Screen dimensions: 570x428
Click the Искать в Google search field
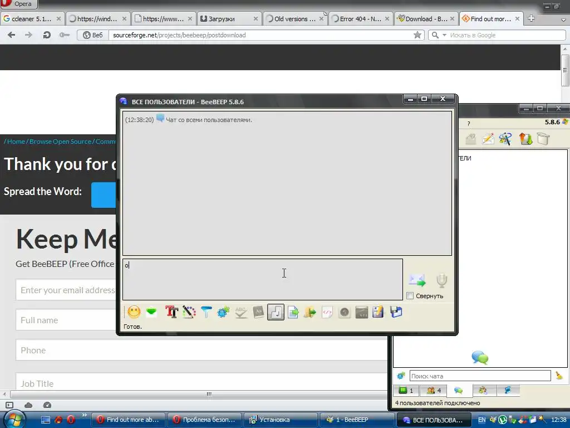point(507,35)
